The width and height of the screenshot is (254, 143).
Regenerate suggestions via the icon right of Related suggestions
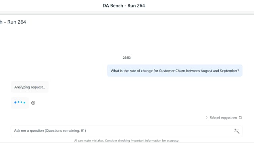point(241,118)
